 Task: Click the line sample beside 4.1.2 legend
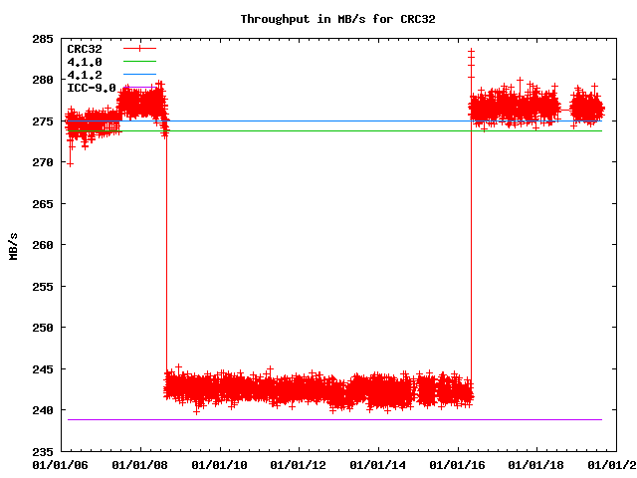[140, 75]
